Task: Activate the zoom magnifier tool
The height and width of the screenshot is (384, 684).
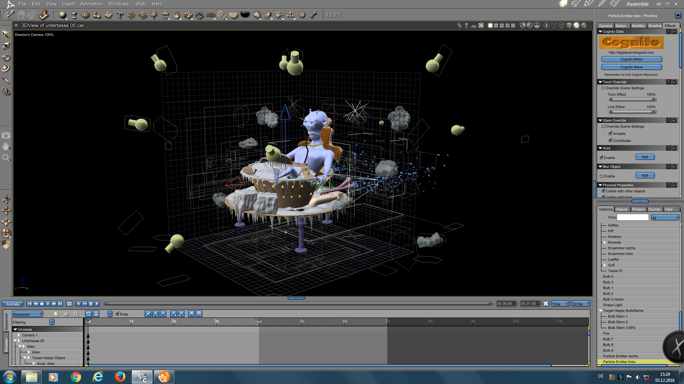Action: coord(6,158)
